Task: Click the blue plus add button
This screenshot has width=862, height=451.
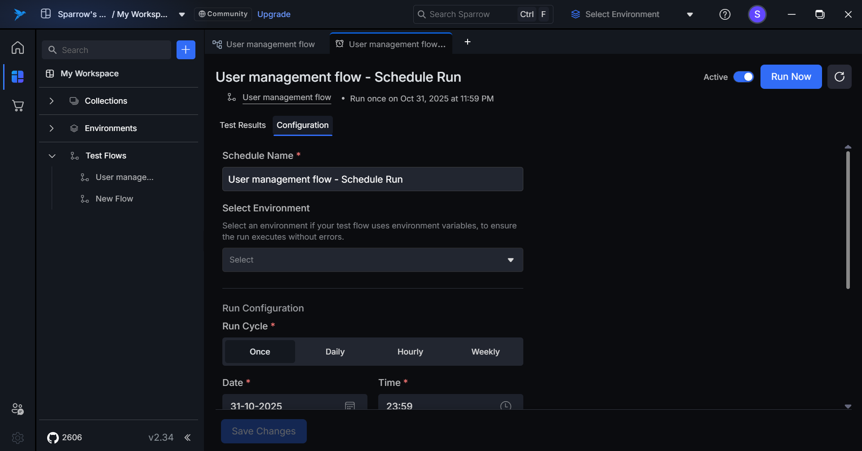Action: tap(186, 50)
